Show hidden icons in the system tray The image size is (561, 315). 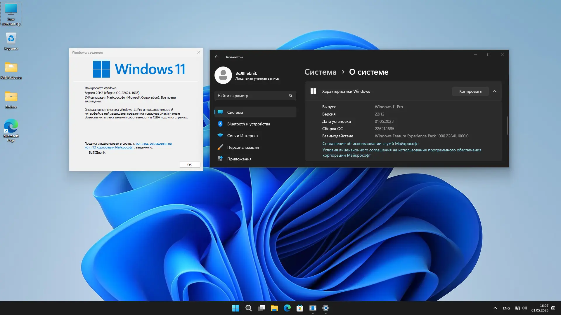pyautogui.click(x=495, y=308)
